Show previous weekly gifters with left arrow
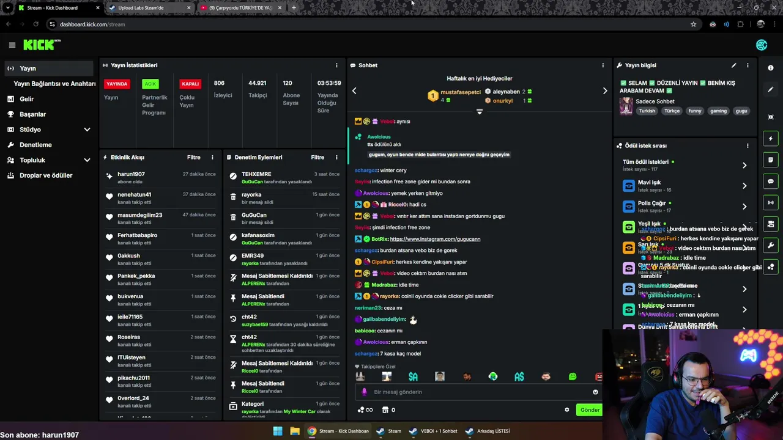 point(354,91)
